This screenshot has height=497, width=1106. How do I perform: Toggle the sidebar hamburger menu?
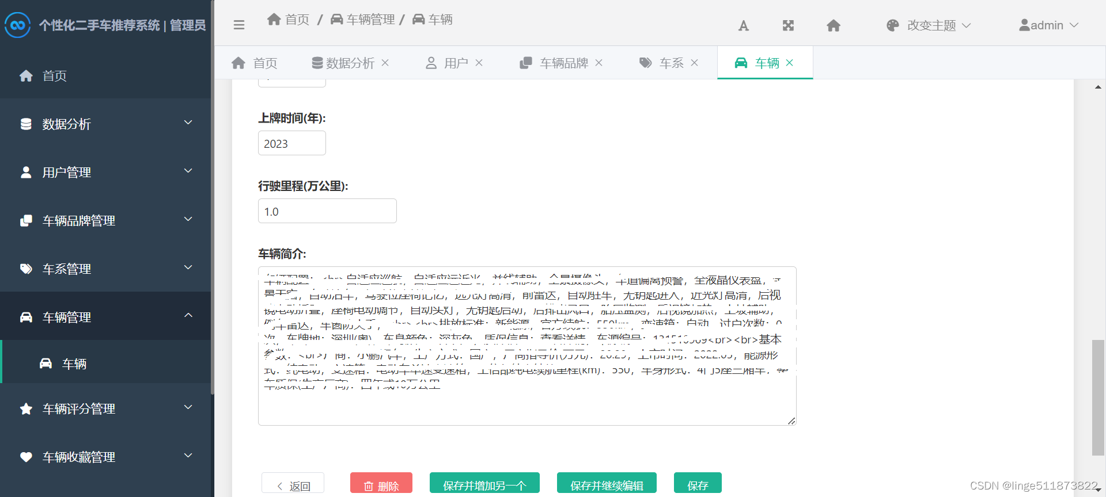[x=239, y=25]
